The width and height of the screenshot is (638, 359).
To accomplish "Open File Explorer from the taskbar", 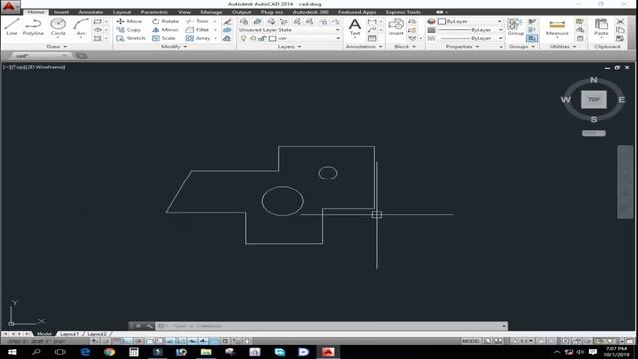I will (x=206, y=352).
